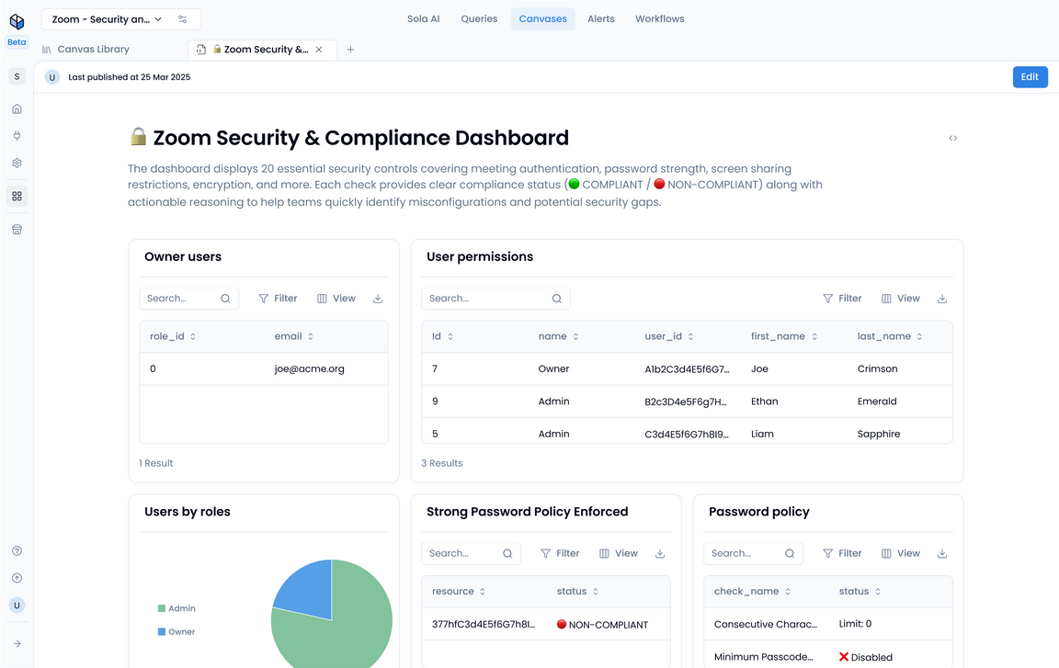Click the NON-COMPLIANT status cell

pos(602,625)
